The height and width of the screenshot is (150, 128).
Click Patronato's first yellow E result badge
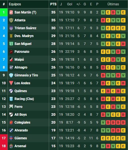103,52
